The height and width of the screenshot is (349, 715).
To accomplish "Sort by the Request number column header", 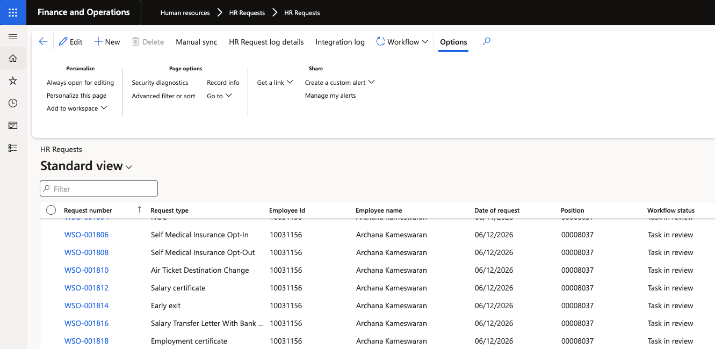I will click(88, 210).
